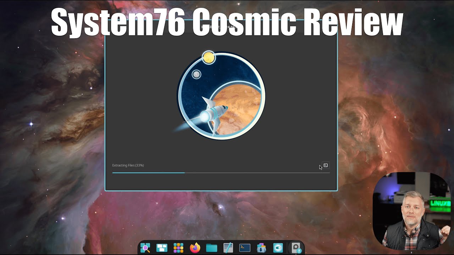Launch the text editor from dock

228,248
